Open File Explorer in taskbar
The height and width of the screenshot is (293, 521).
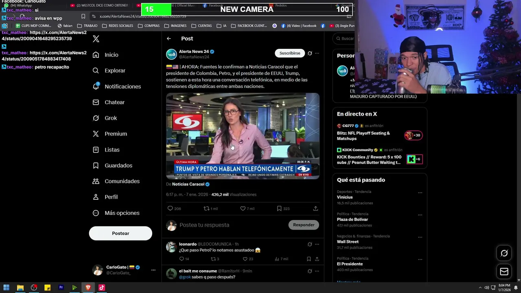[x=20, y=288]
